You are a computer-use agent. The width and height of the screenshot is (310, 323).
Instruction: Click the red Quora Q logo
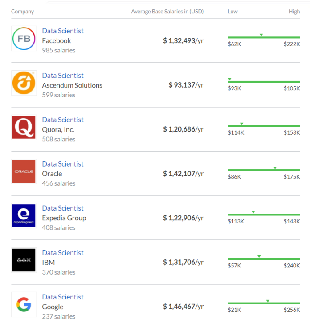click(x=24, y=127)
